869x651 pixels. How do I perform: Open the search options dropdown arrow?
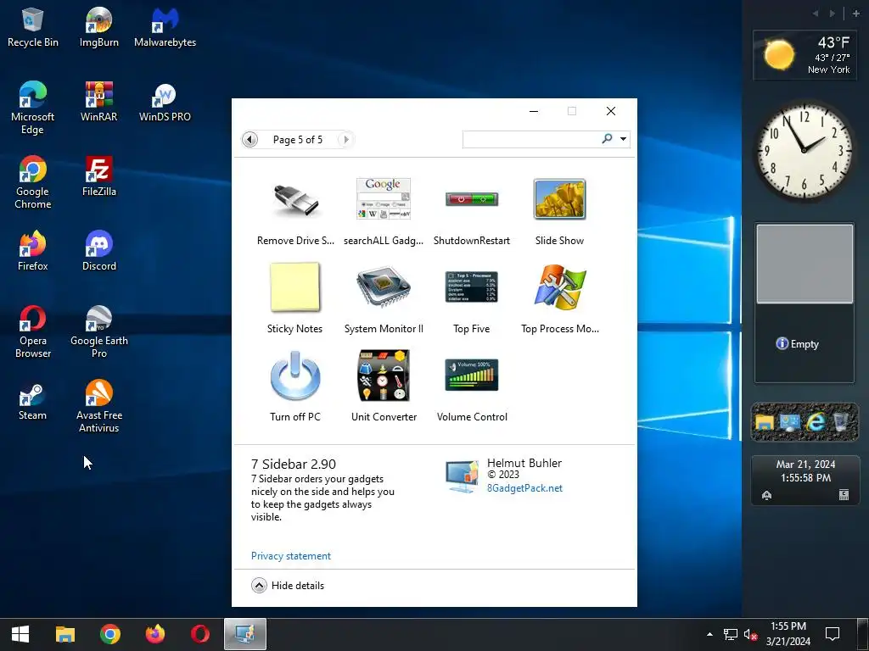point(624,139)
